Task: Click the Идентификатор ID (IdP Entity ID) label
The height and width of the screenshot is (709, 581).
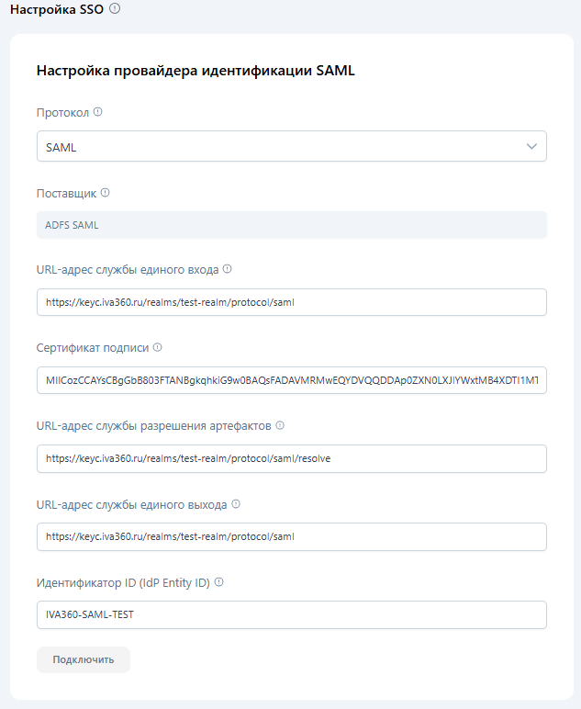Action: click(x=123, y=582)
